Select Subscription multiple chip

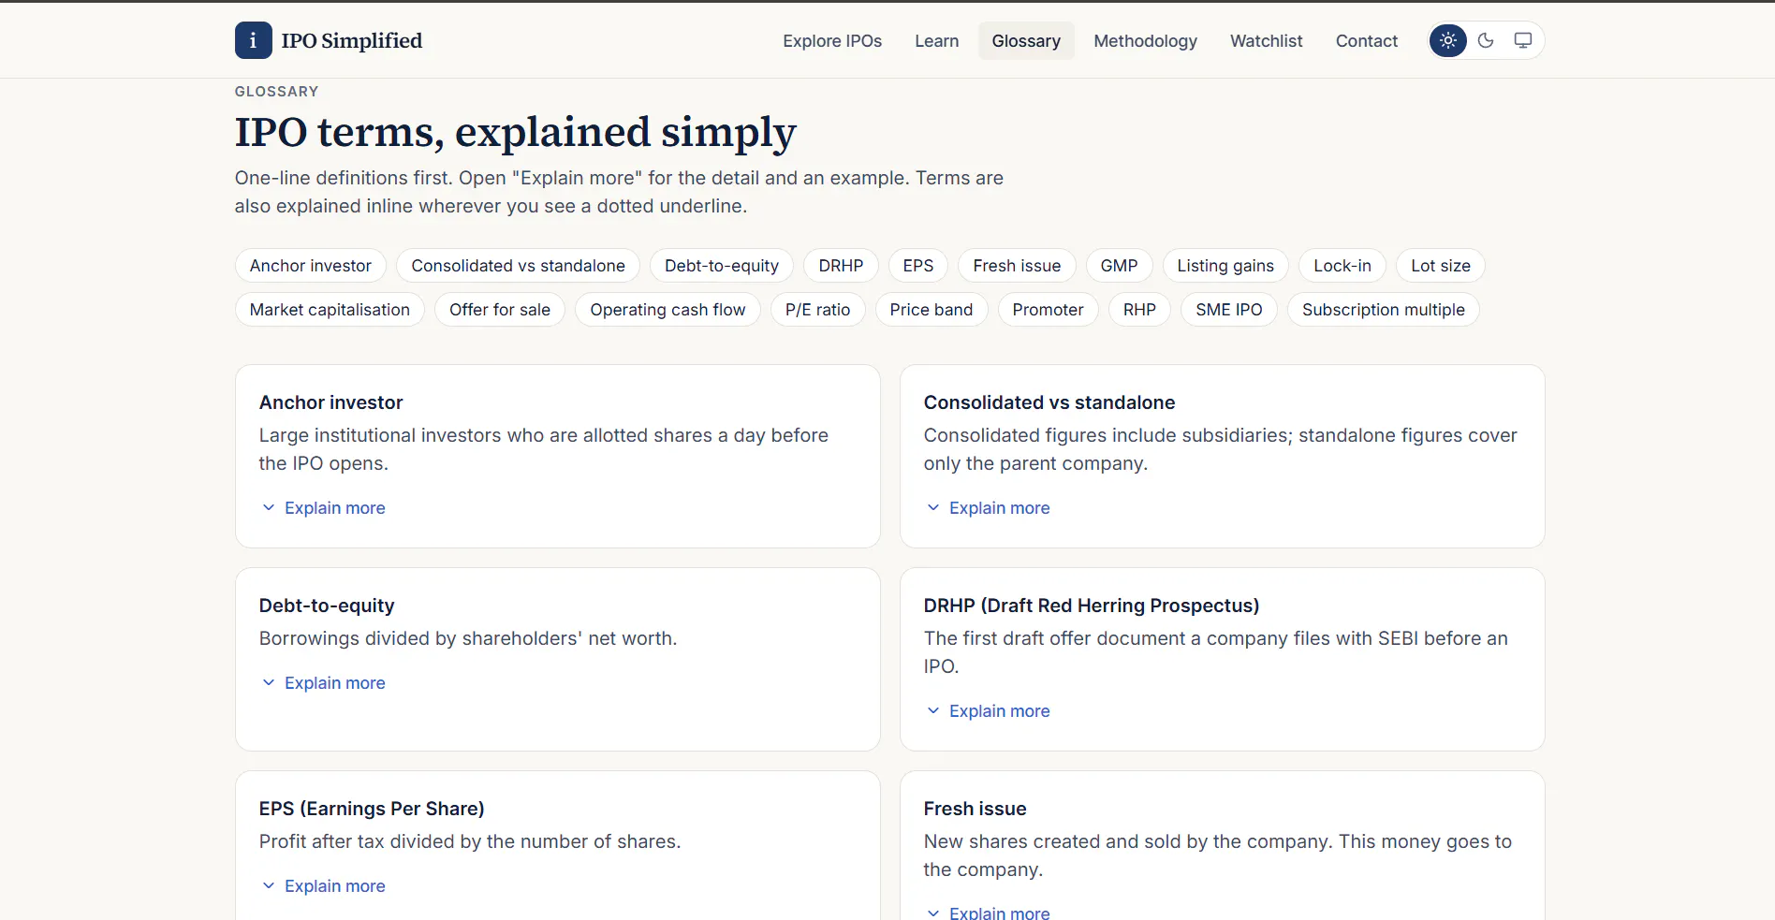tap(1383, 310)
